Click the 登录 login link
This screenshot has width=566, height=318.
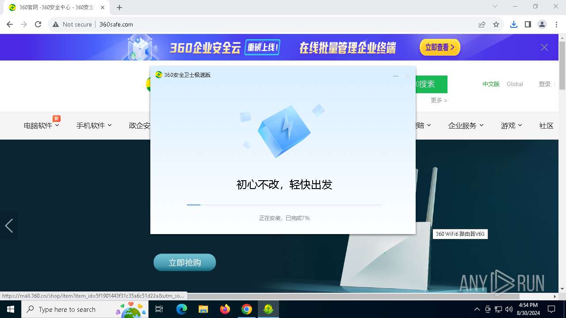tap(545, 84)
